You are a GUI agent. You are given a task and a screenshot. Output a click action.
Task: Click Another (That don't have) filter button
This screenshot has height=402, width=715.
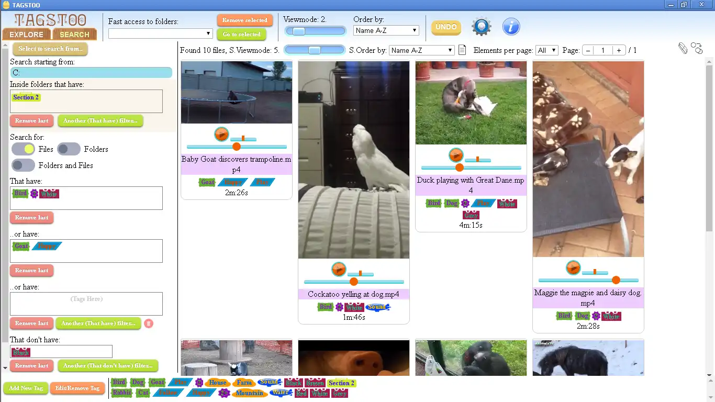[x=108, y=366]
